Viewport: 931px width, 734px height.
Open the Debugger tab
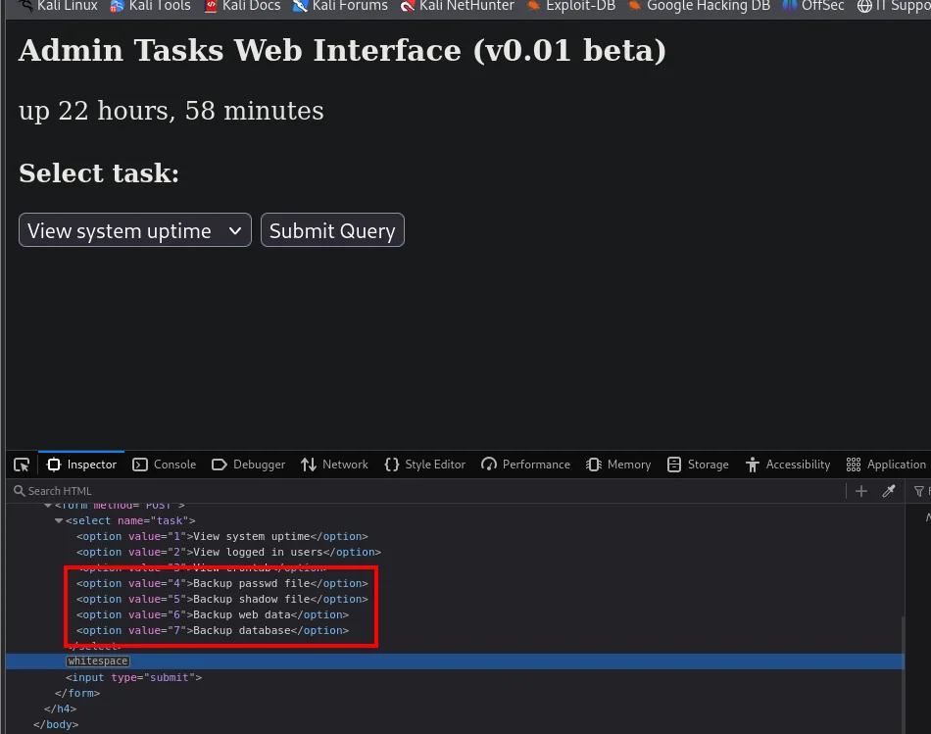pyautogui.click(x=248, y=465)
